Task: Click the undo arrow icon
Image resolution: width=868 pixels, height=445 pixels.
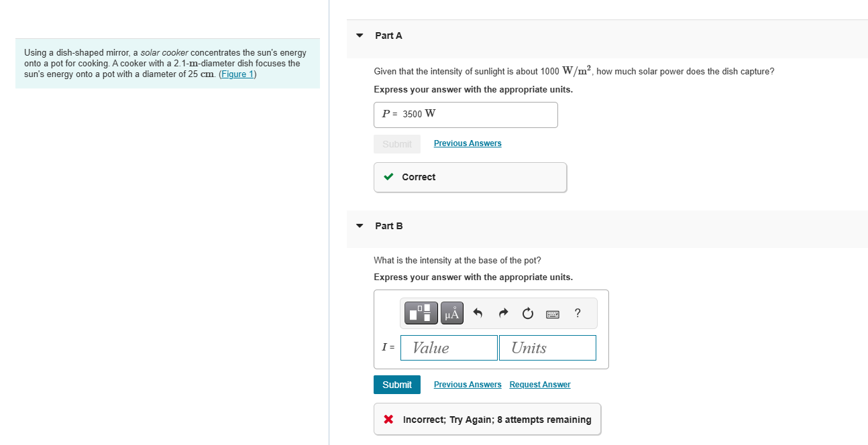Action: pos(478,313)
